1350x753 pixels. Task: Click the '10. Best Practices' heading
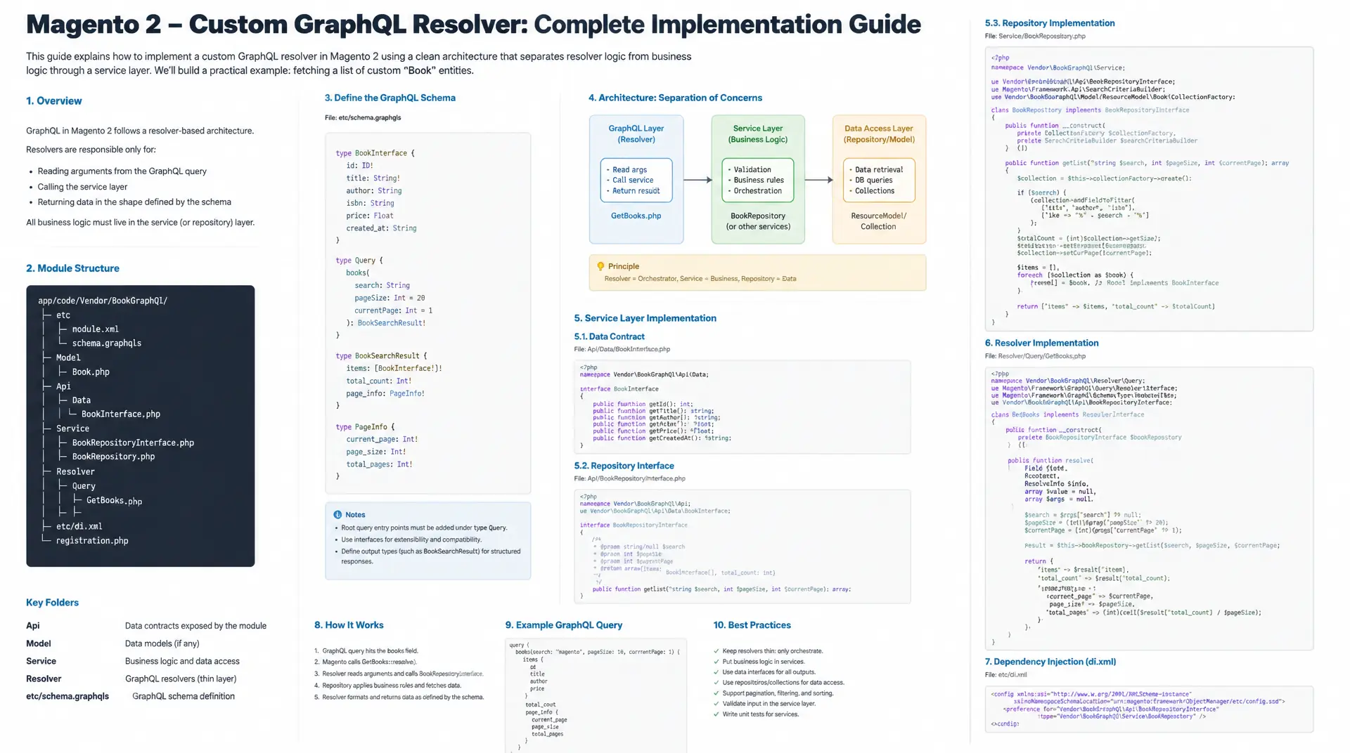pyautogui.click(x=752, y=625)
